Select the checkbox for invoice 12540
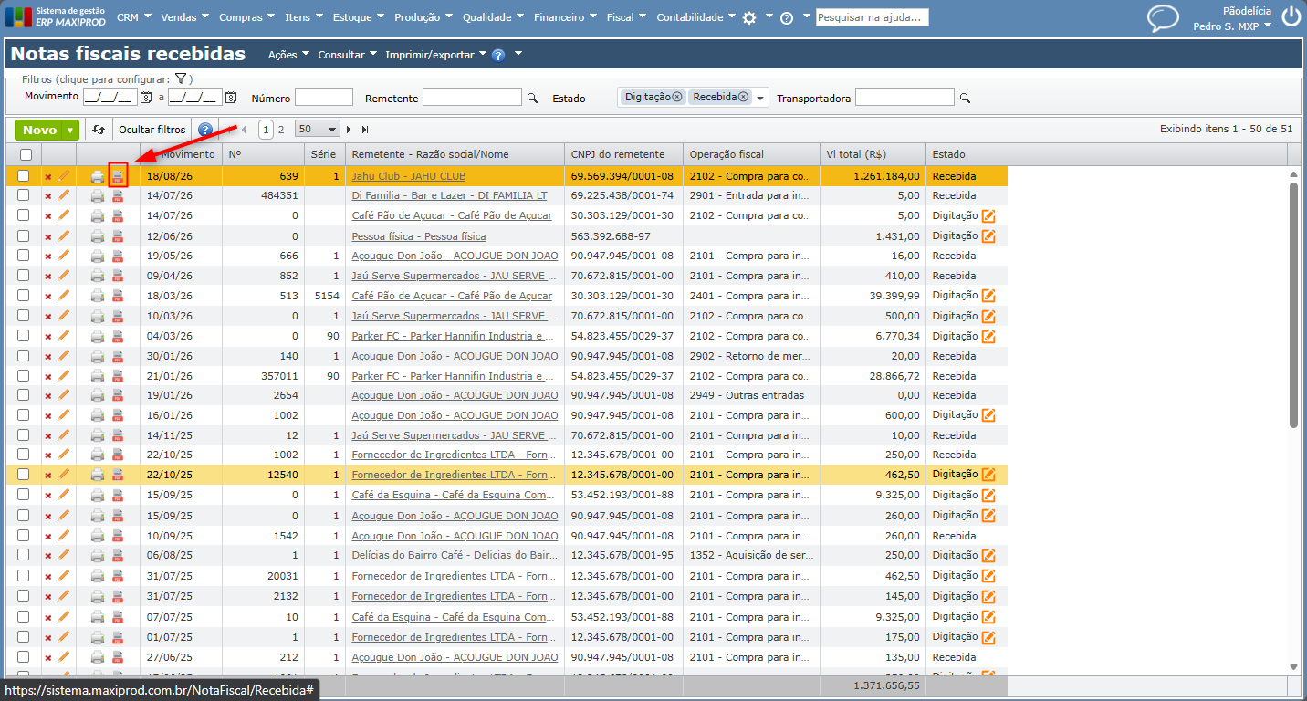The image size is (1307, 701). 24,475
